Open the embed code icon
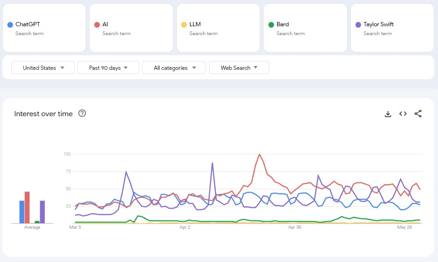438x262 pixels. coord(403,114)
